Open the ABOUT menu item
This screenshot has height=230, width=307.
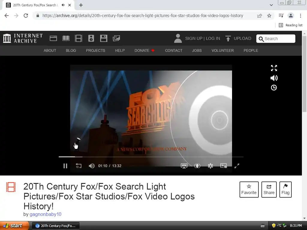click(50, 50)
